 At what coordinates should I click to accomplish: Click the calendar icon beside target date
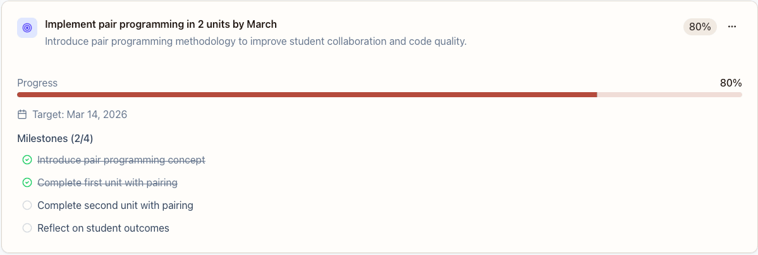tap(22, 115)
